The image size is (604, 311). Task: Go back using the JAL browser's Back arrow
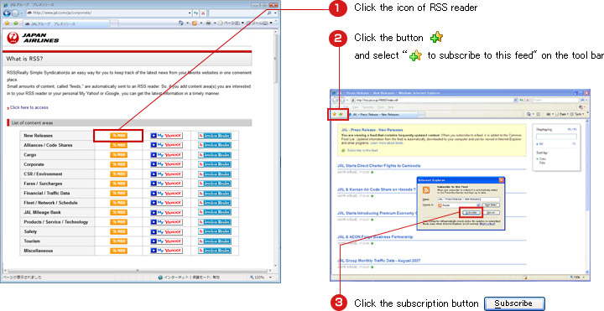7,13
